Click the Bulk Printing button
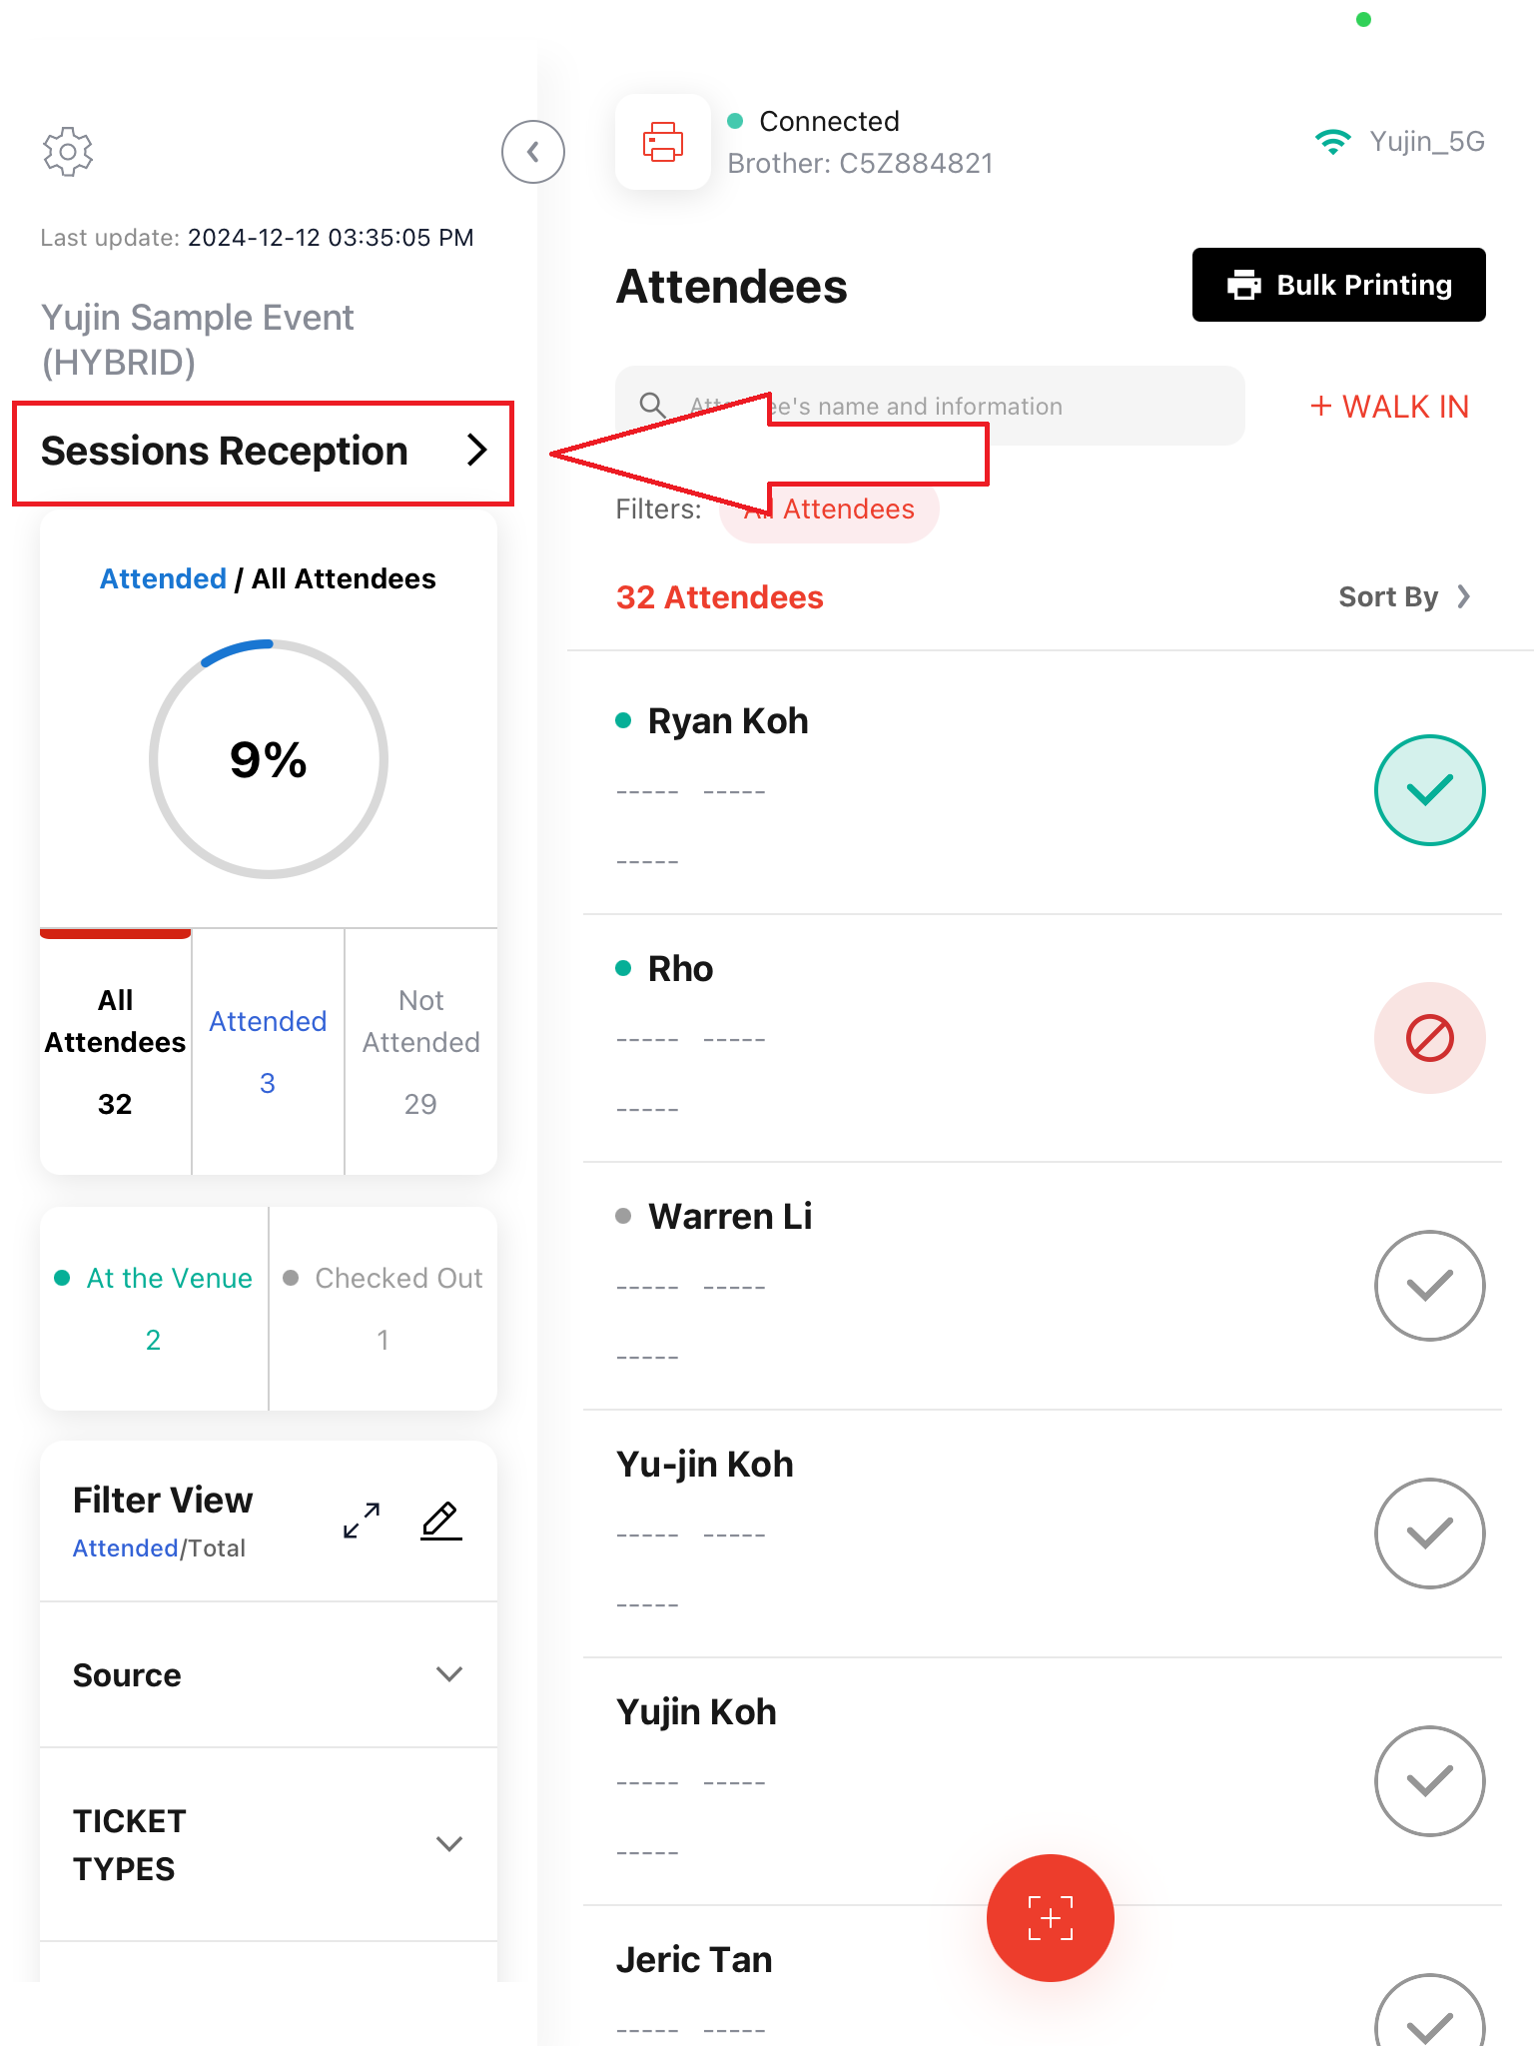Screen dimensions: 1534x2046 tap(1339, 285)
